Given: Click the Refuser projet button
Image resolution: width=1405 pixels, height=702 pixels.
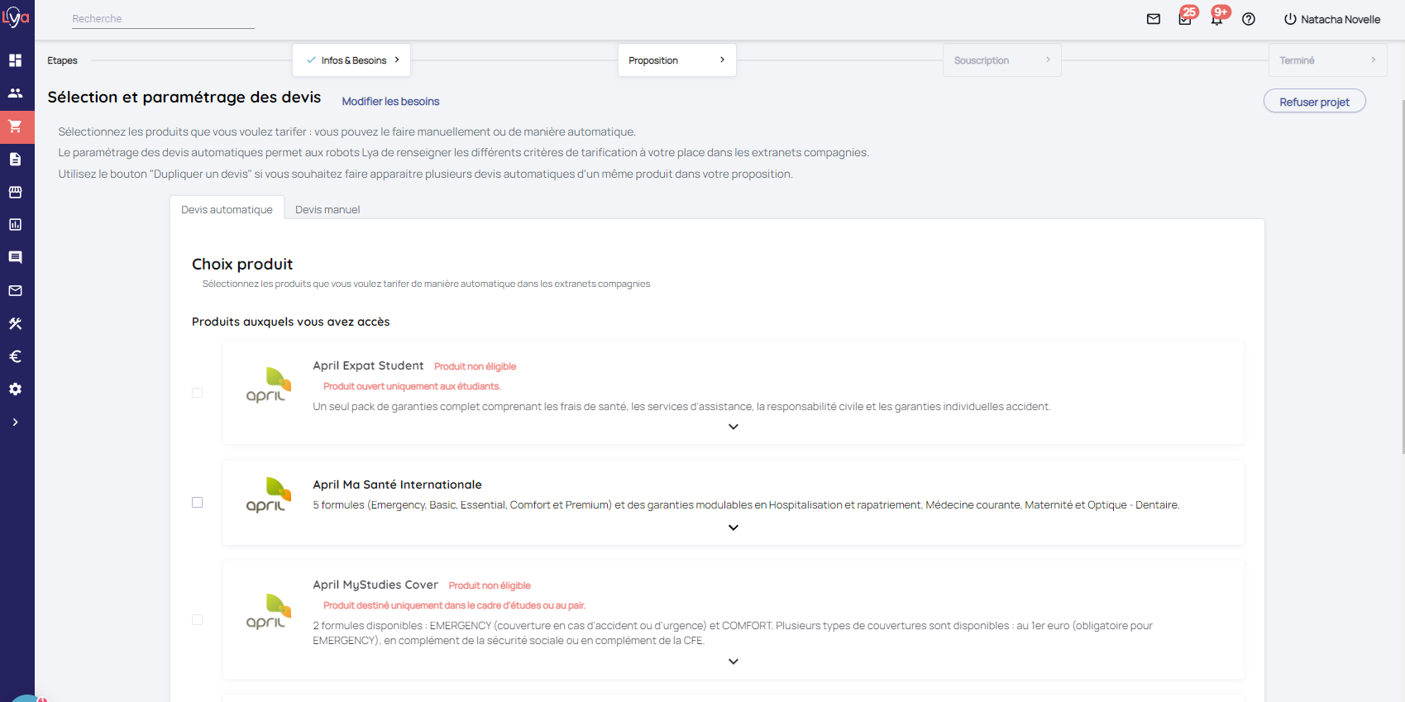Looking at the screenshot, I should (1314, 102).
